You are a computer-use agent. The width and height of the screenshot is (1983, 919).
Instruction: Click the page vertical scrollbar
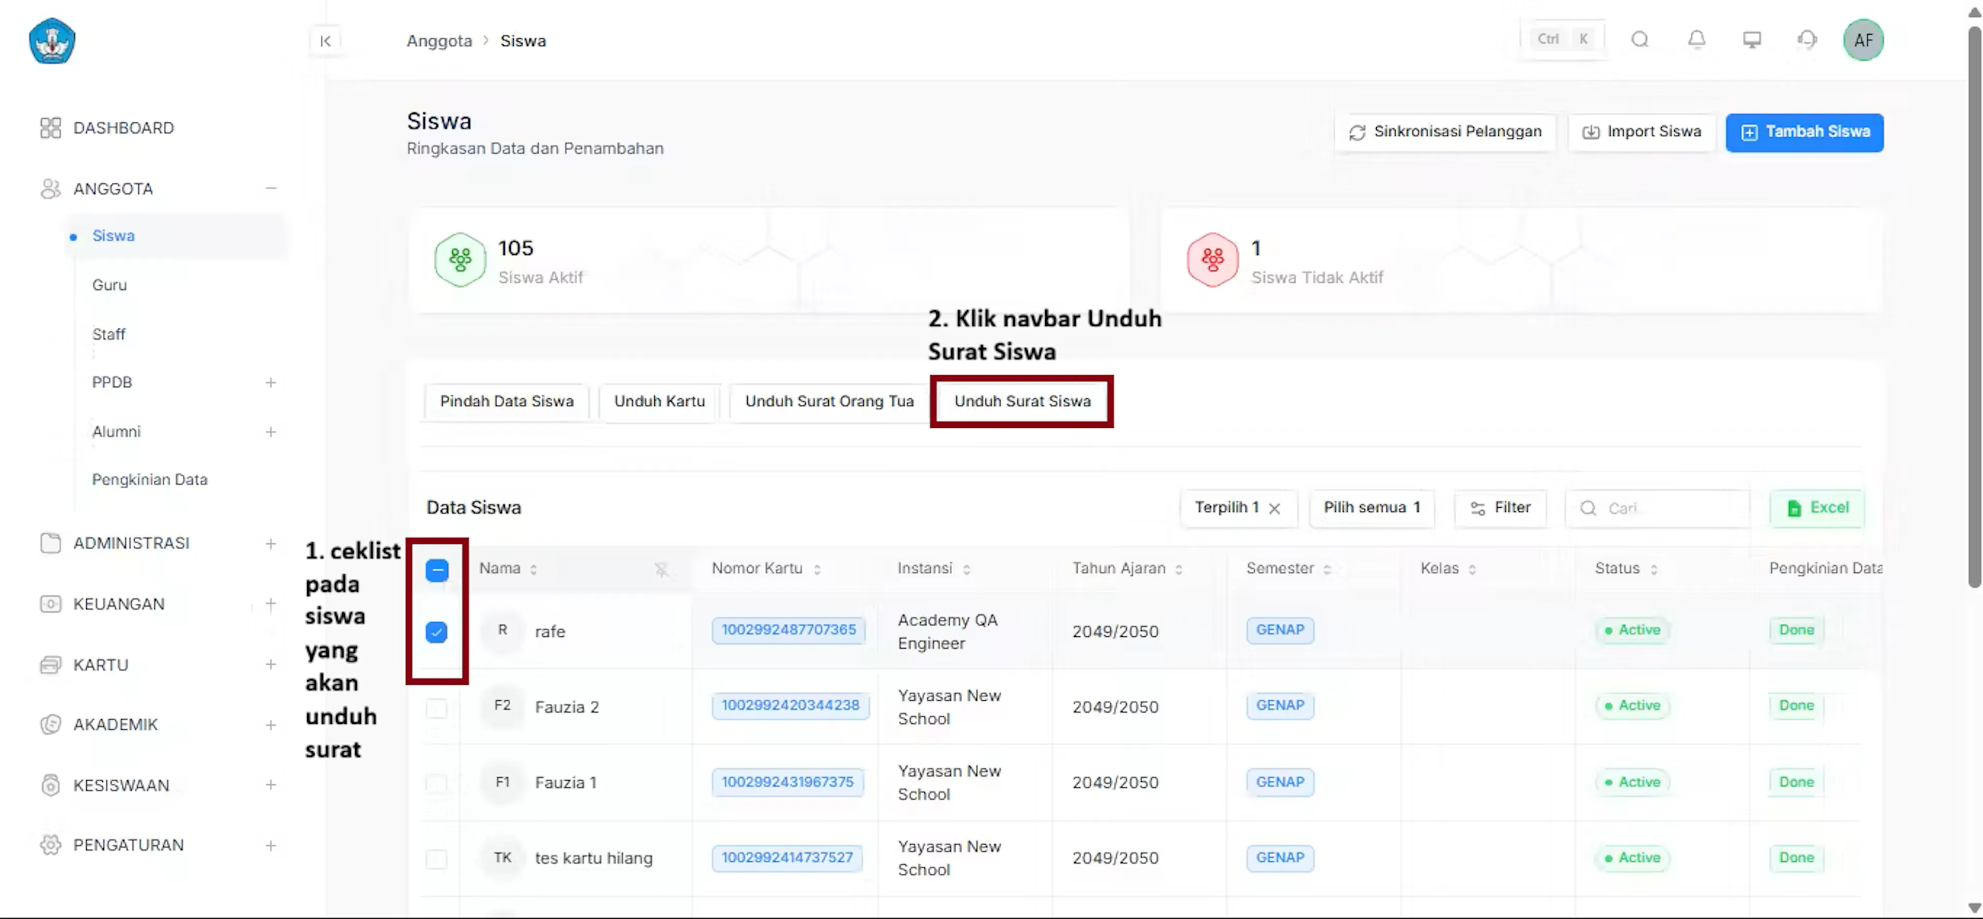(1975, 308)
